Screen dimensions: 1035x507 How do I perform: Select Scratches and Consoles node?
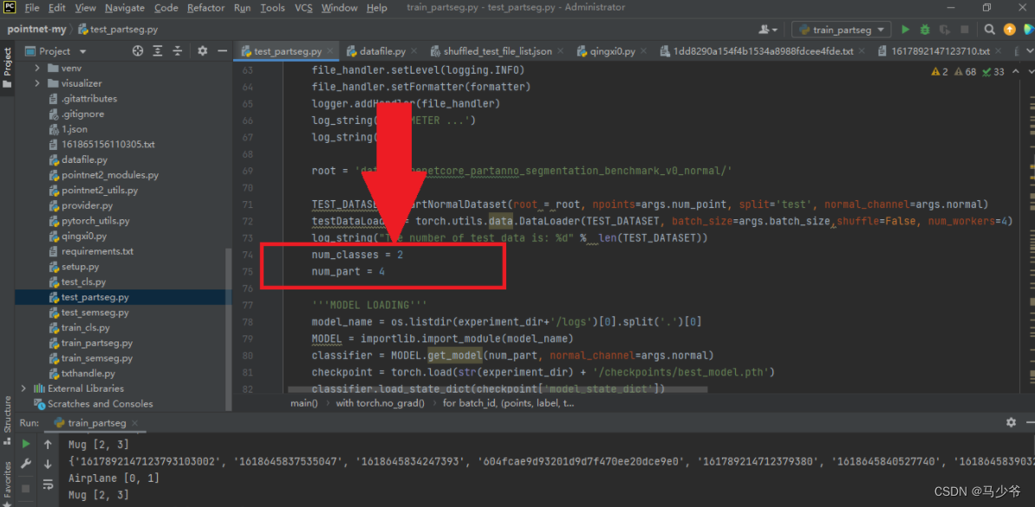click(100, 403)
